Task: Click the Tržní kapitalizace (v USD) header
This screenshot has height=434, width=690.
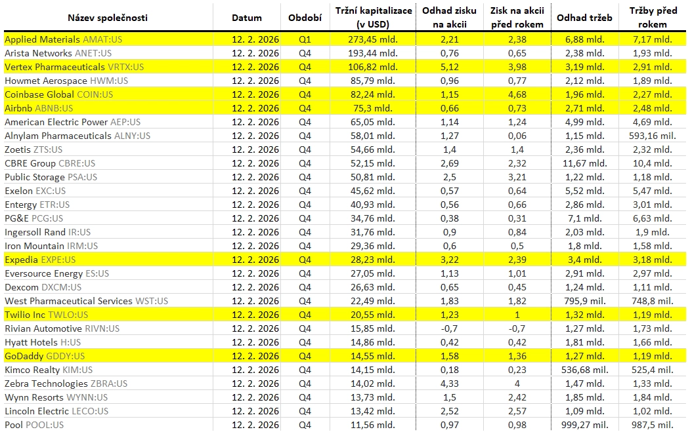Action: tap(374, 18)
